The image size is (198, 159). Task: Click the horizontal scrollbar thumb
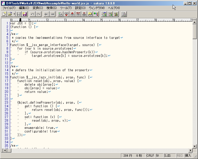coord(9,150)
